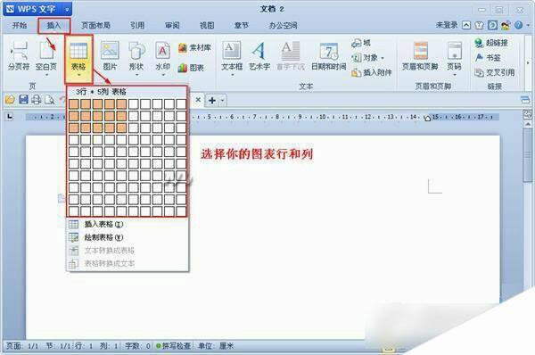Click the vertical scrollbar thumb
This screenshot has height=355, width=535.
click(x=528, y=155)
